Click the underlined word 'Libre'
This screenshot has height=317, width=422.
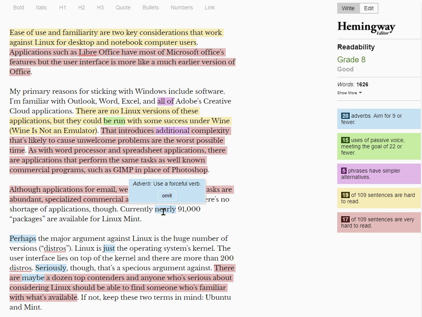pyautogui.click(x=88, y=52)
